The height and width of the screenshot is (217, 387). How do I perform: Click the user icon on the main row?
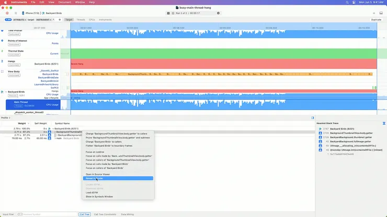pos(49,138)
